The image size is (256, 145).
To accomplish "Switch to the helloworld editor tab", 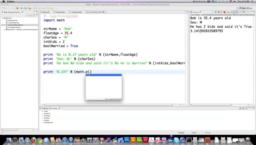I will pos(46,12).
